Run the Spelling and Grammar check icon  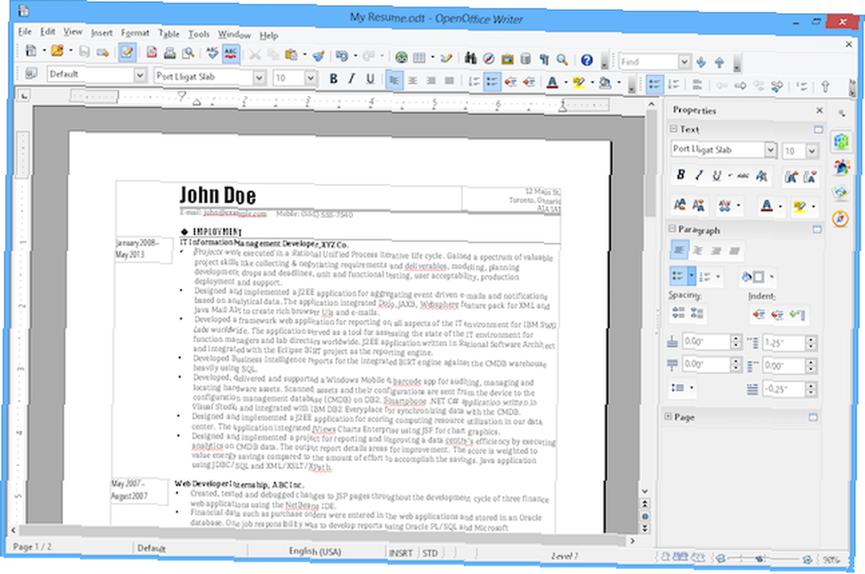[x=213, y=54]
